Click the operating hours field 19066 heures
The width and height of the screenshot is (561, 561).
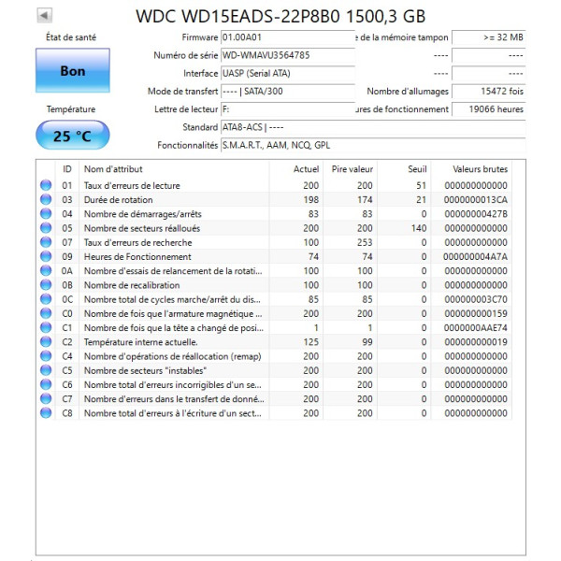(489, 109)
